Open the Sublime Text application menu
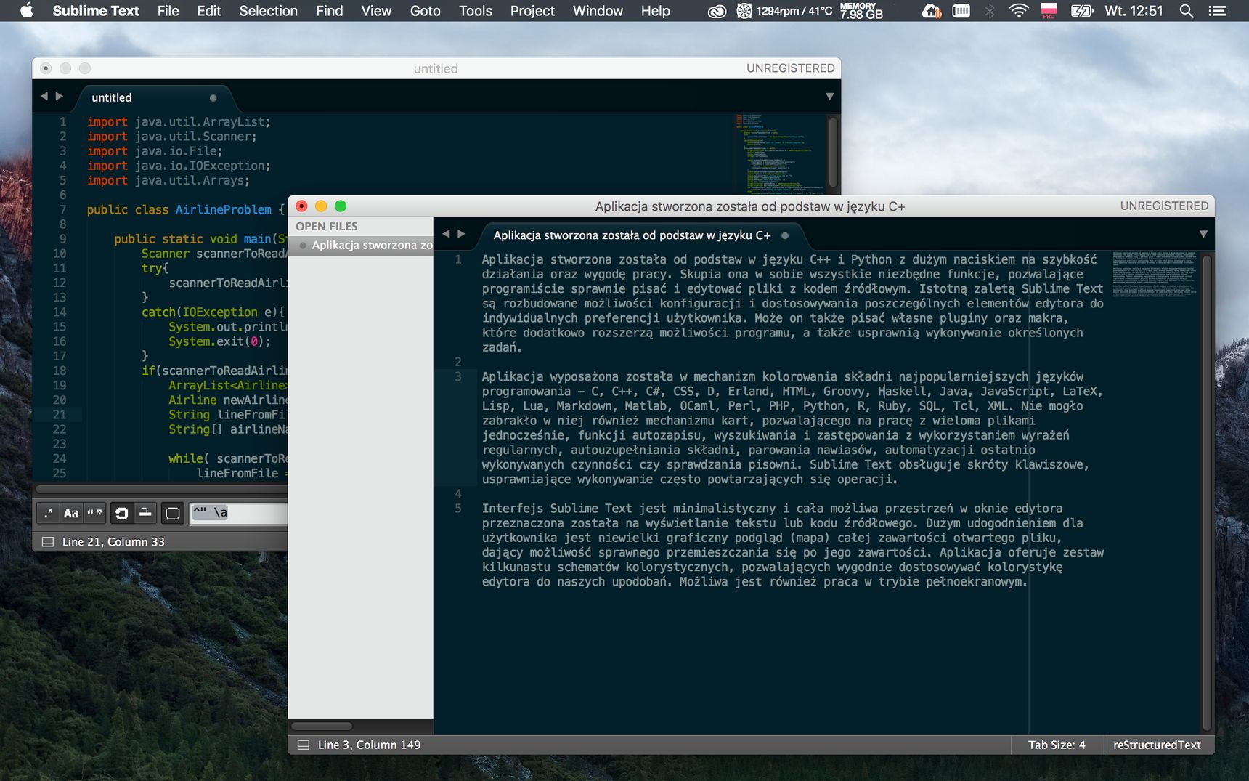The image size is (1249, 781). [x=96, y=11]
